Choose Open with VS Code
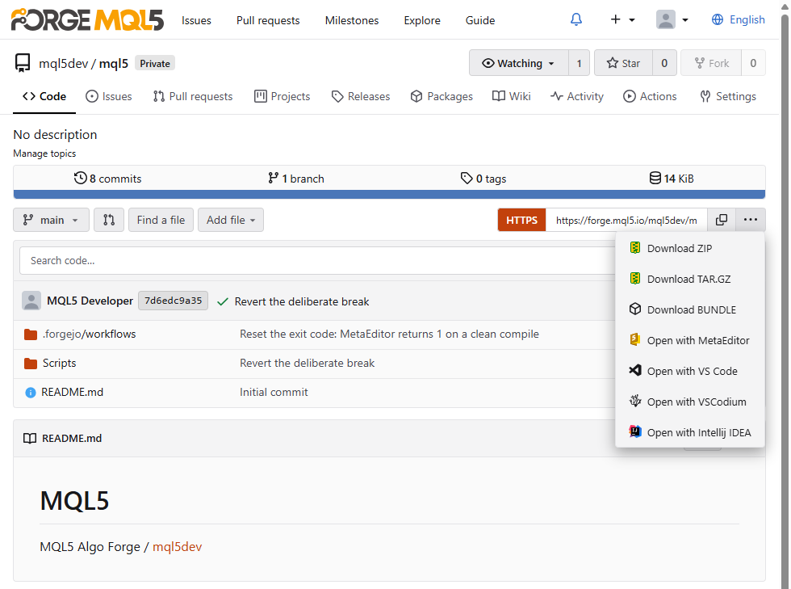The width and height of the screenshot is (791, 589). pyautogui.click(x=690, y=372)
